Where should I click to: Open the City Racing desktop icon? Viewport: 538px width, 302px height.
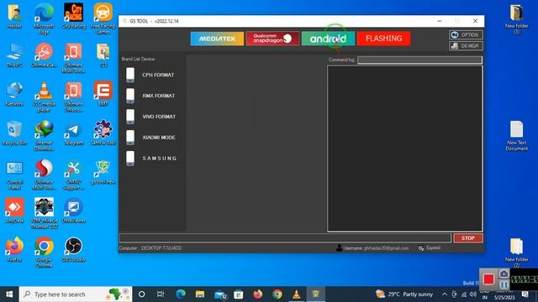74,16
